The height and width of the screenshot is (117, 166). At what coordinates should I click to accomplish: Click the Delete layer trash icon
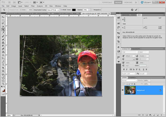click(161, 115)
